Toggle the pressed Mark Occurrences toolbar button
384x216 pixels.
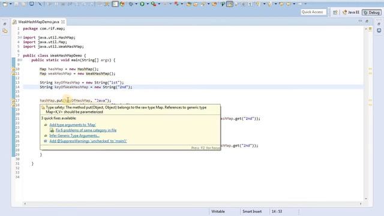pyautogui.click(x=230, y=4)
